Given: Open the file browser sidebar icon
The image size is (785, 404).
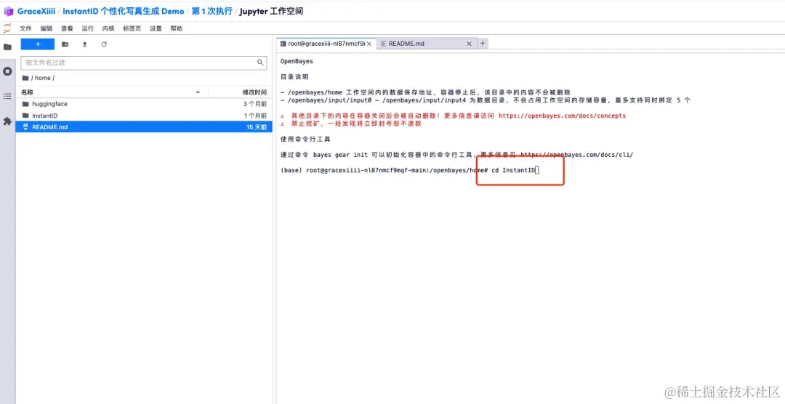Looking at the screenshot, I should pyautogui.click(x=7, y=47).
